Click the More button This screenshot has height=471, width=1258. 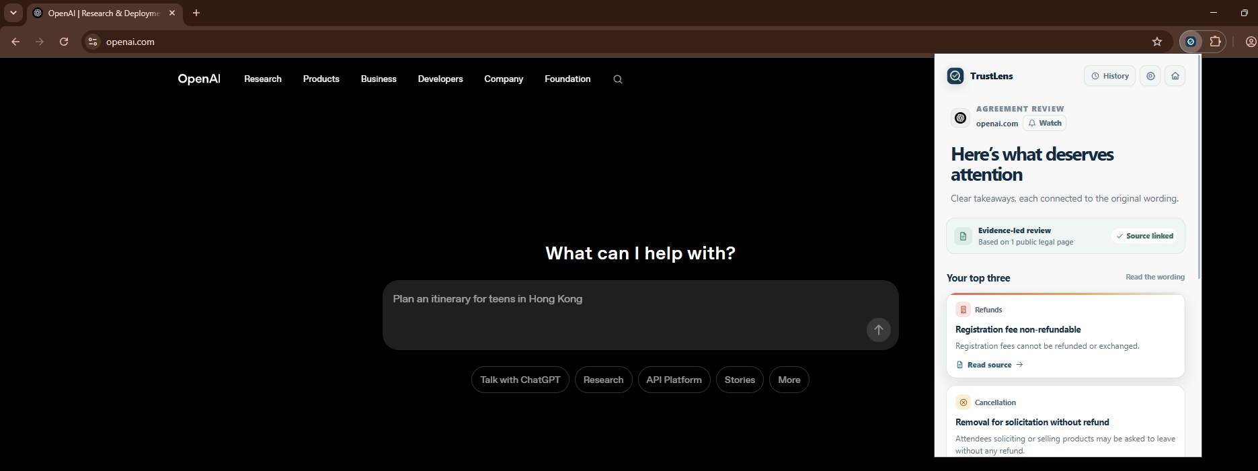pos(789,380)
